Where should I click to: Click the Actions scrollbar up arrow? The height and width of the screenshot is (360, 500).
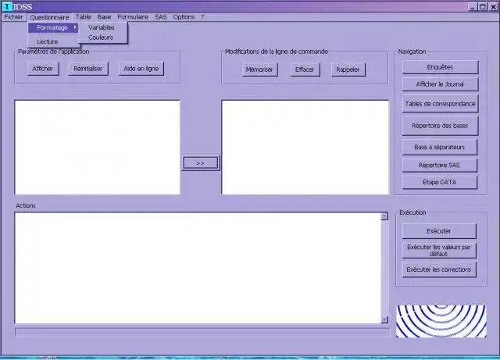(384, 216)
